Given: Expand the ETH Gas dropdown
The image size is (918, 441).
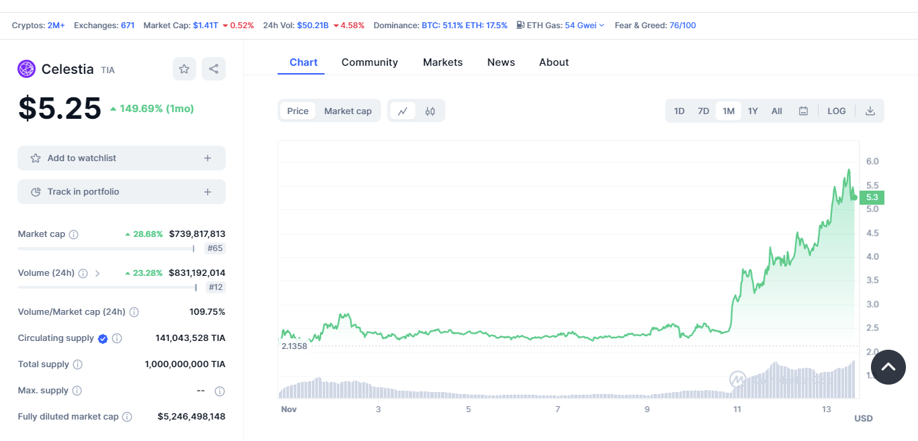Looking at the screenshot, I should (601, 26).
